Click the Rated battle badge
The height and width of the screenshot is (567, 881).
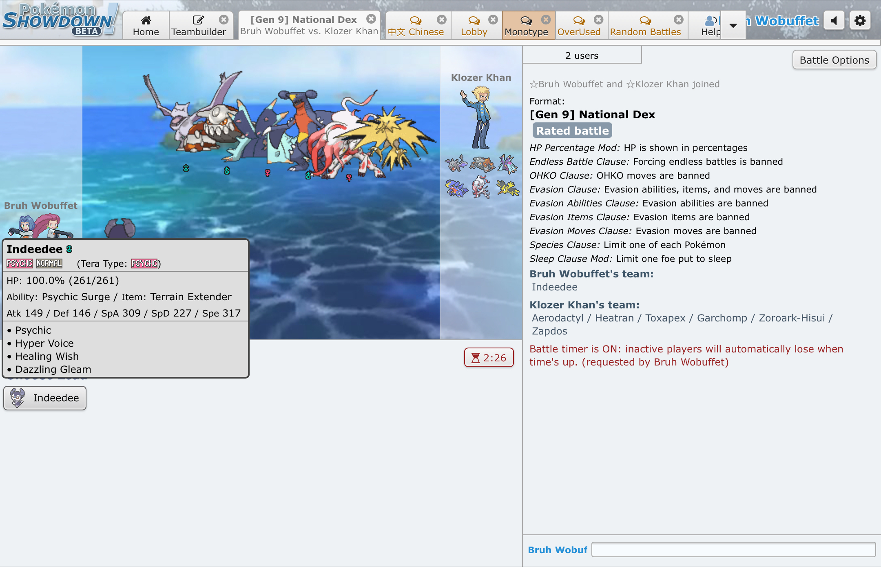coord(572,131)
